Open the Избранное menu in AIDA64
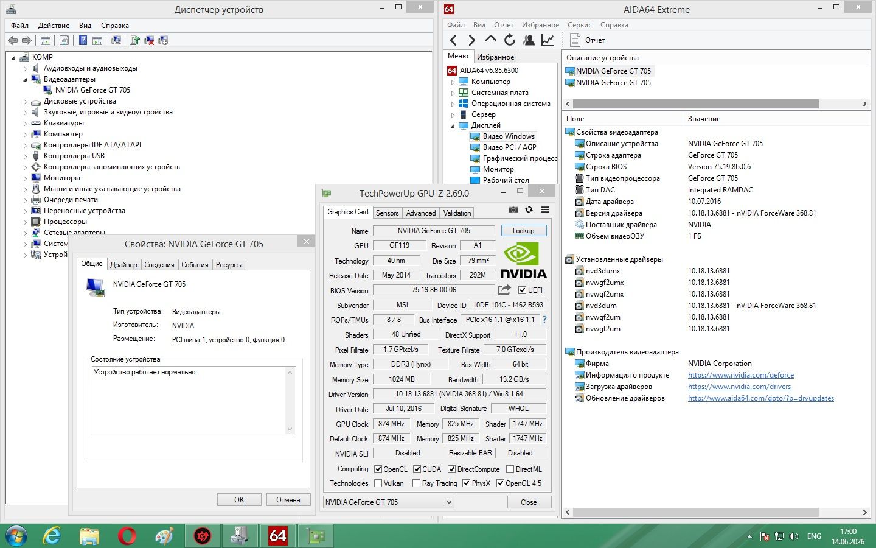876x548 pixels. click(x=540, y=25)
